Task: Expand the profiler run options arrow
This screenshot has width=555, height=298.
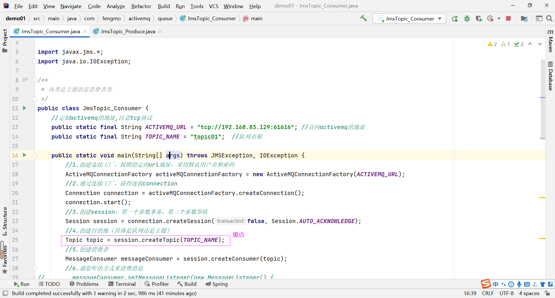Action: click(x=499, y=19)
